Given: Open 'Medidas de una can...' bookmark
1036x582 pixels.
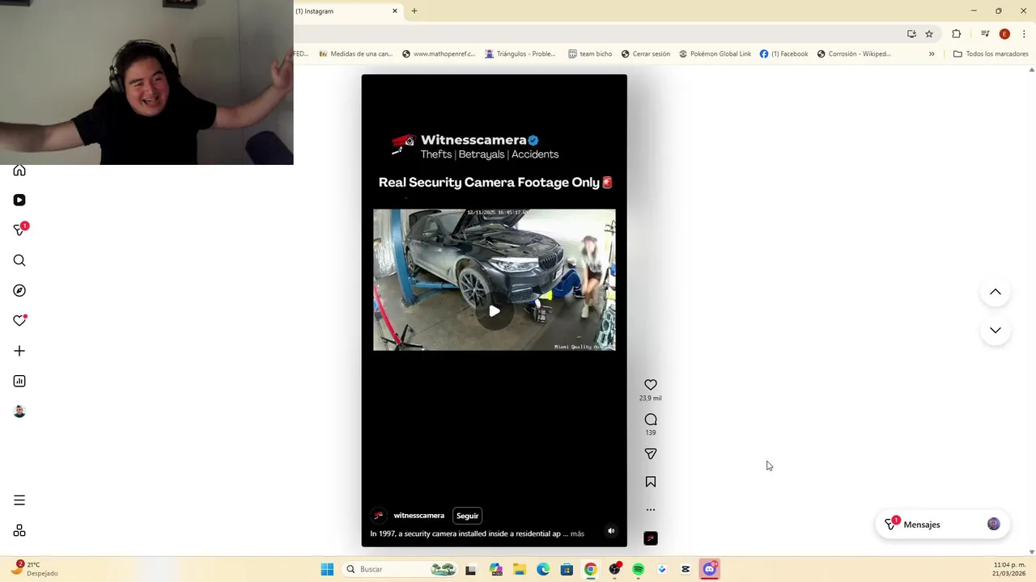Looking at the screenshot, I should click(x=355, y=54).
